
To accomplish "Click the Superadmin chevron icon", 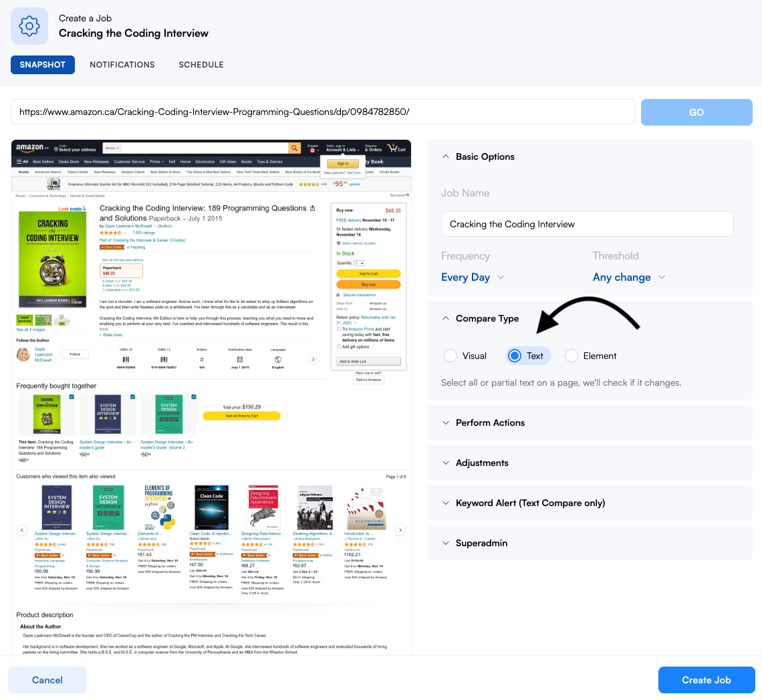I will click(446, 543).
